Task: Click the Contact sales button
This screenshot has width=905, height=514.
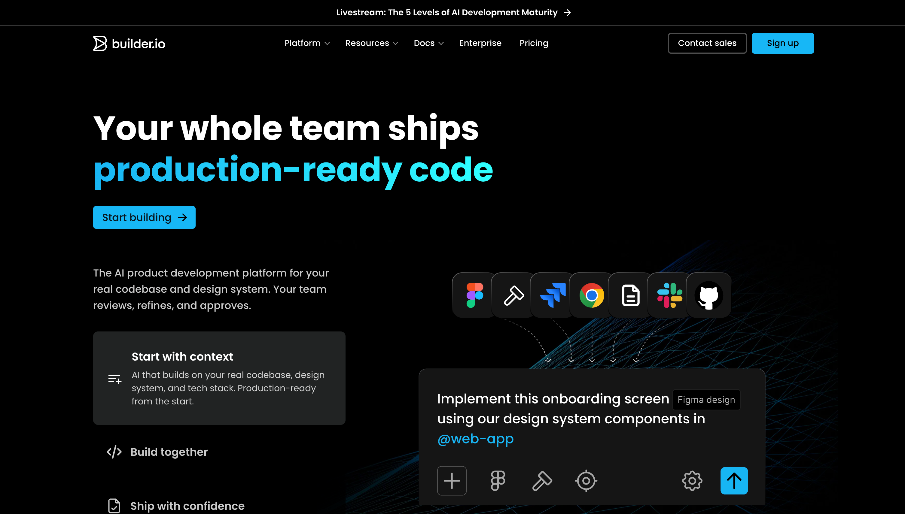Action: (707, 43)
